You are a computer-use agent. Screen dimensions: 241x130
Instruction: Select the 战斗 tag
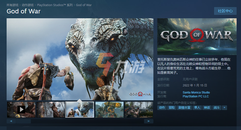pyautogui.click(x=217, y=108)
